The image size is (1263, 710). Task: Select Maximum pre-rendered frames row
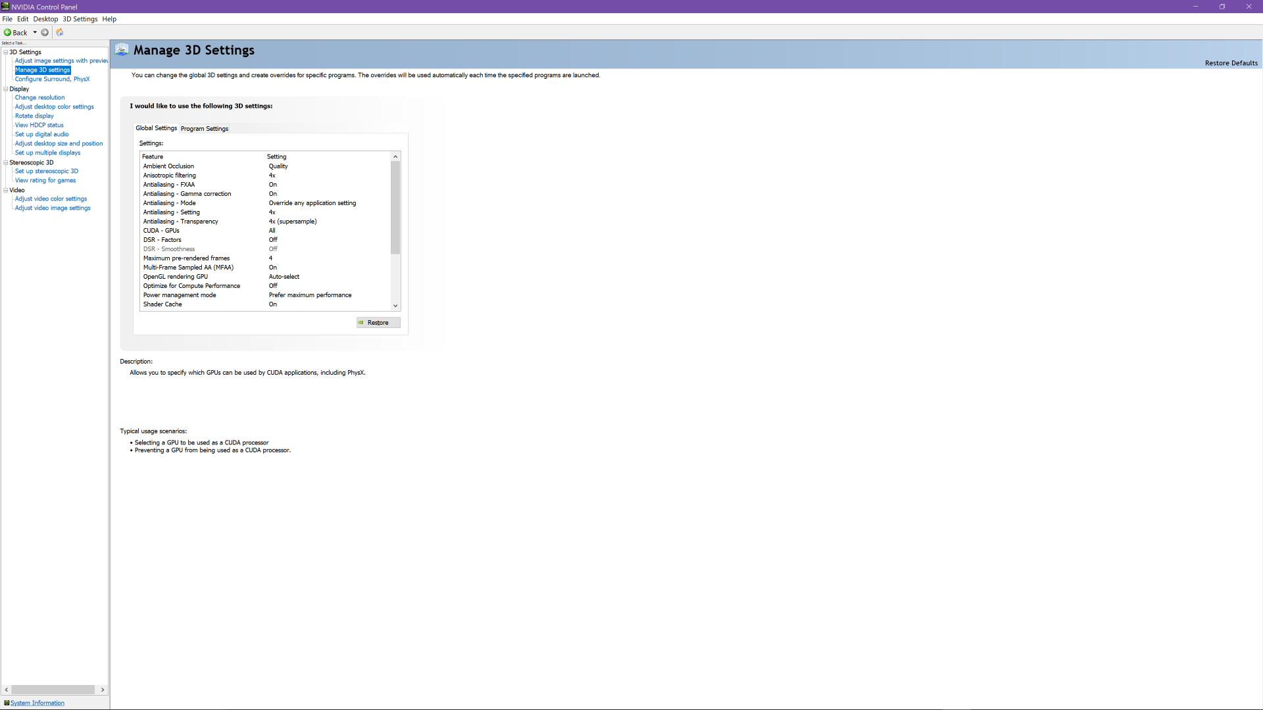(x=265, y=258)
